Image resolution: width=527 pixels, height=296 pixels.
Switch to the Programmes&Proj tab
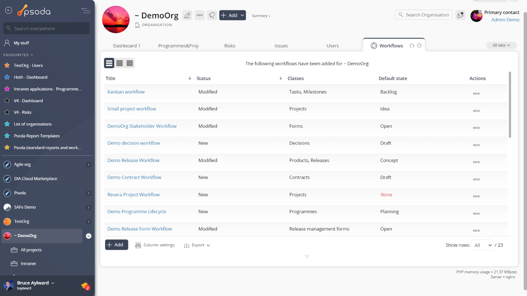(178, 46)
